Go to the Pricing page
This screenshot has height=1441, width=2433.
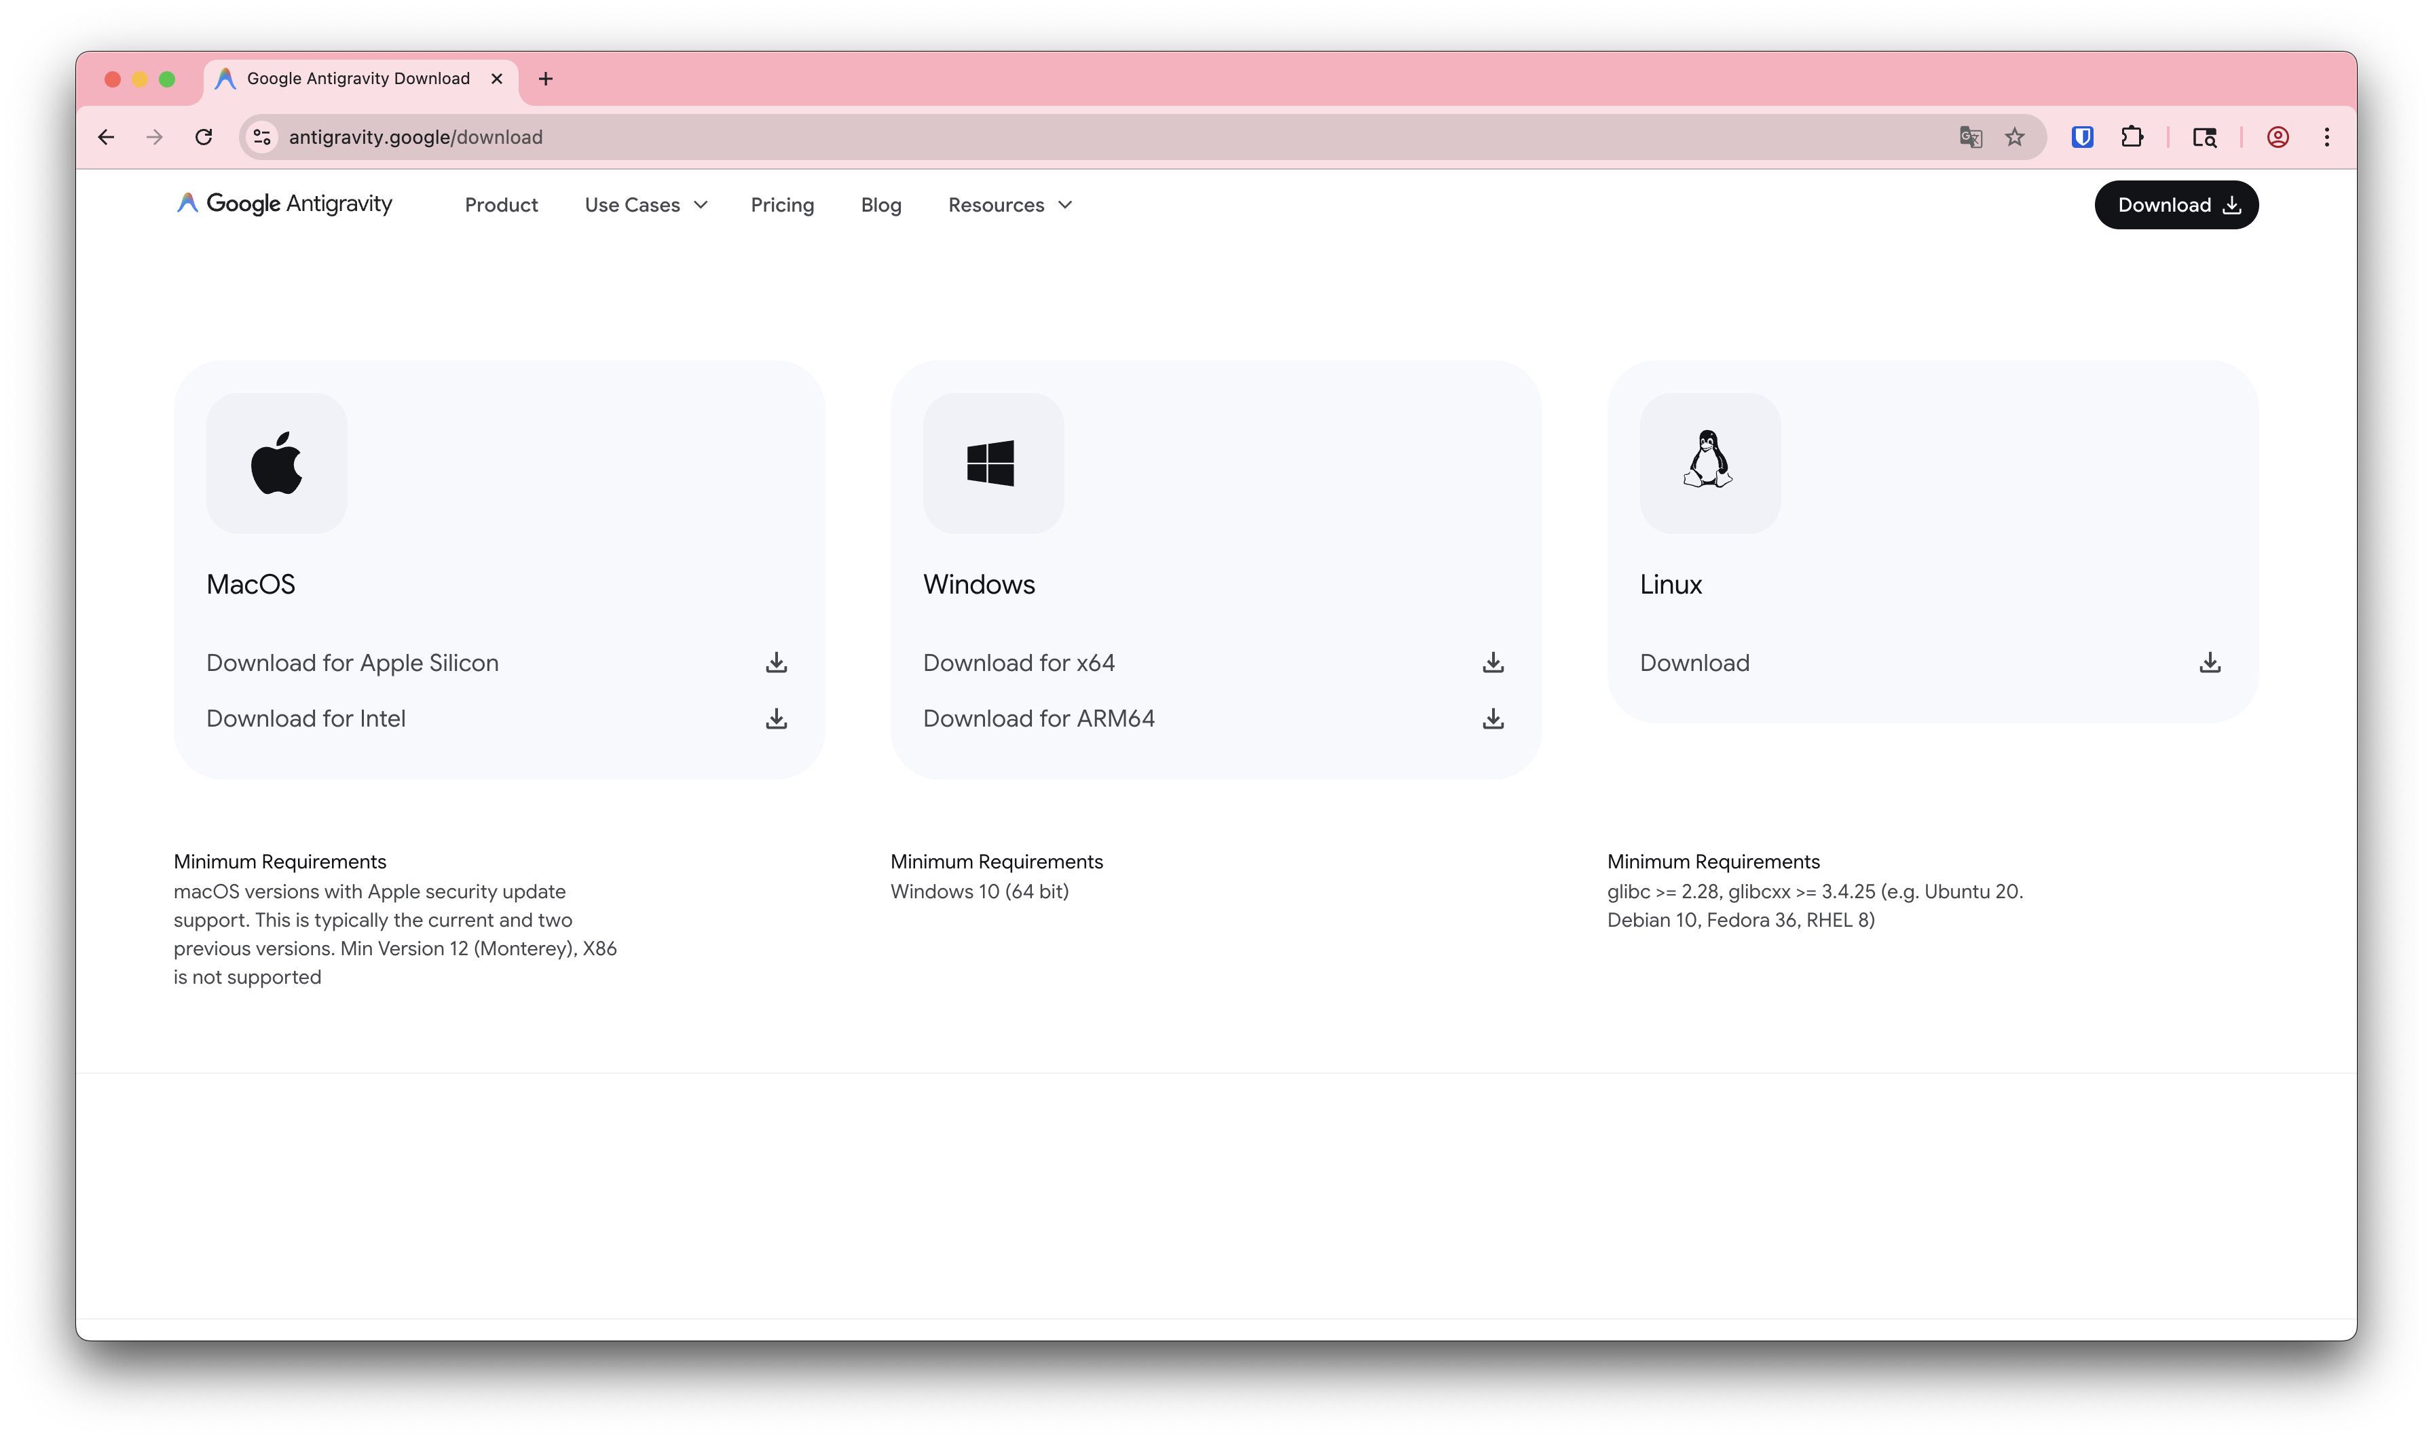click(x=782, y=205)
